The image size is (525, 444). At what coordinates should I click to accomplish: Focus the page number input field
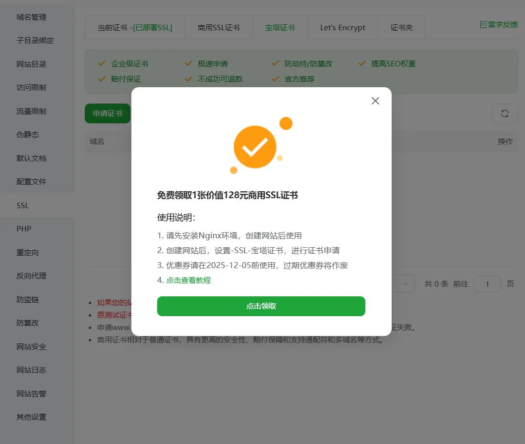click(487, 284)
